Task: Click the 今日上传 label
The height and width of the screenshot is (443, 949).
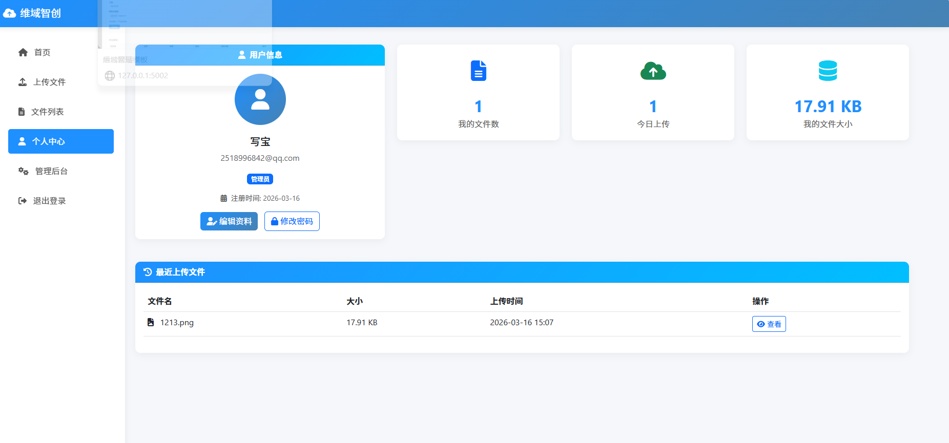Action: click(653, 124)
